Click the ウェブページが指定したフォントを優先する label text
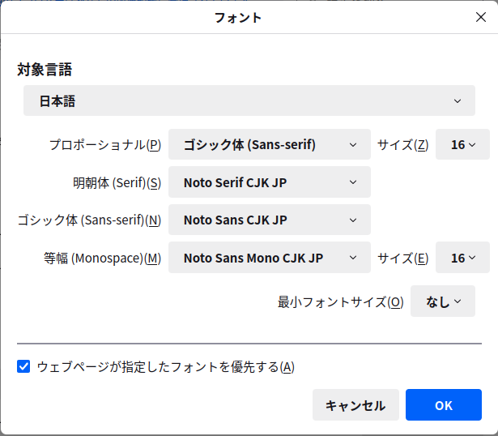This screenshot has height=436, width=498. tap(165, 367)
